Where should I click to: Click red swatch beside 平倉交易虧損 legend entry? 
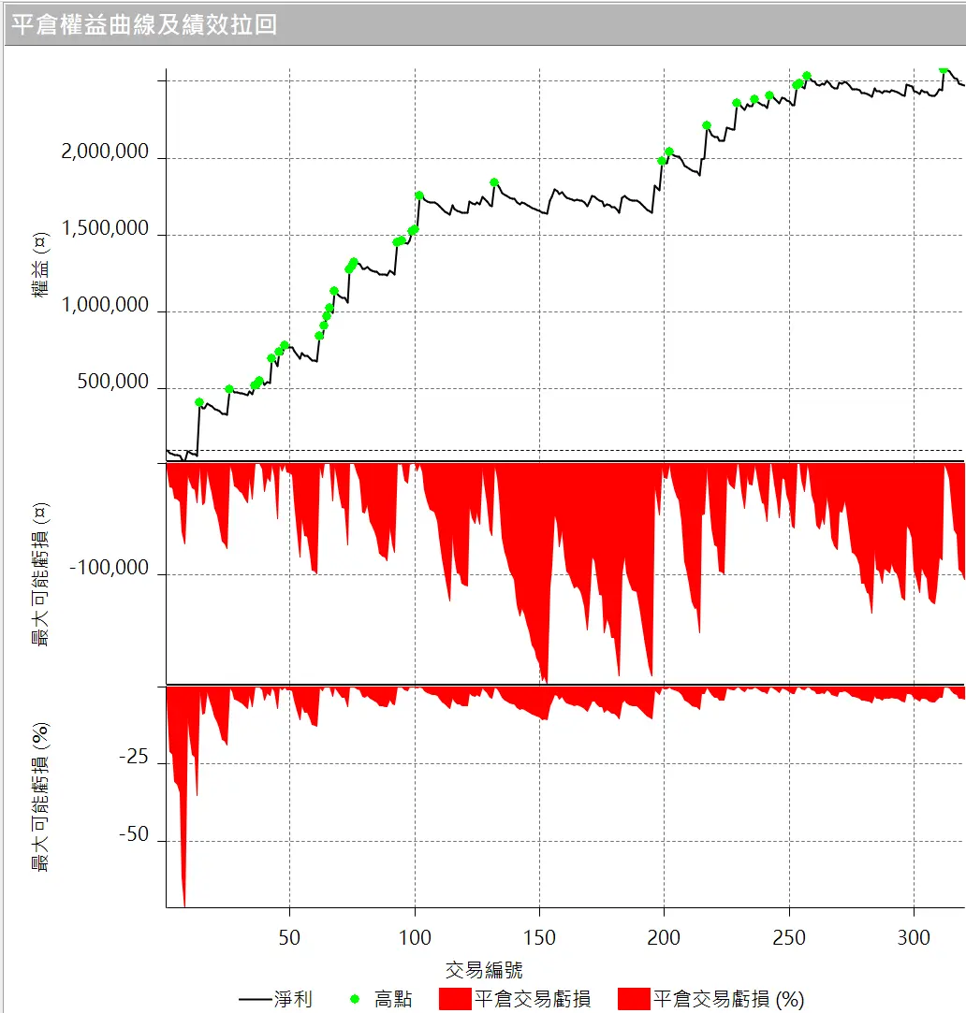point(453,999)
